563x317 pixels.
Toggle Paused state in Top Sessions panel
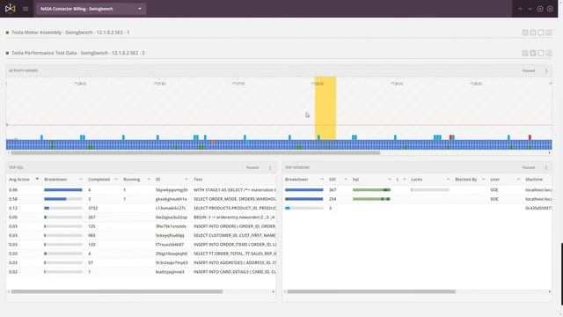point(529,167)
